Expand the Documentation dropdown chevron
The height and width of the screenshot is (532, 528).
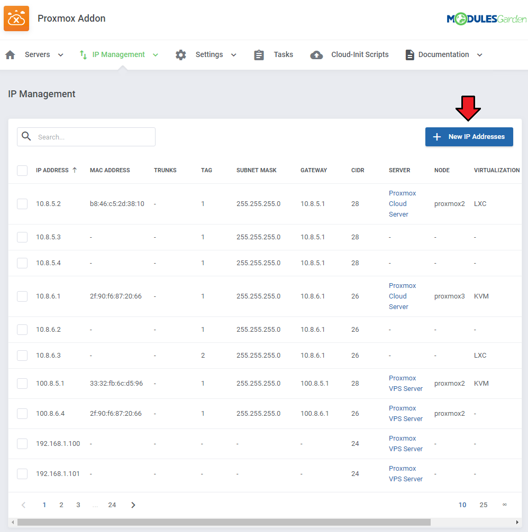479,55
